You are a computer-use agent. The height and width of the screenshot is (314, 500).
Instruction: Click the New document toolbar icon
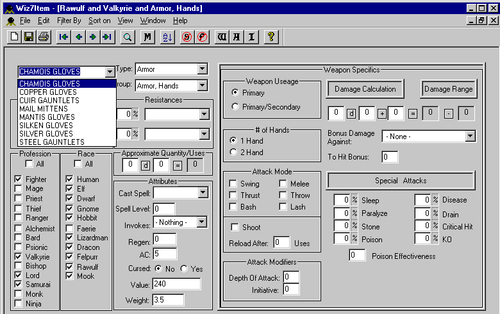click(14, 37)
